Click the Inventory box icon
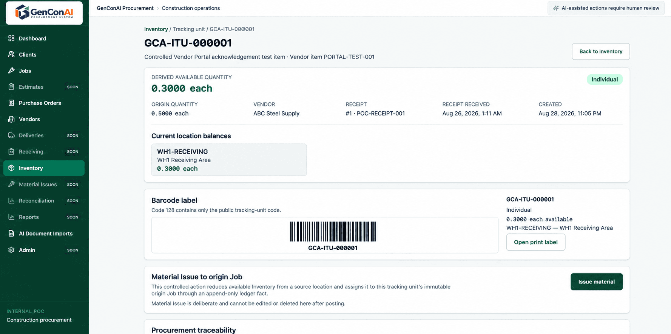The image size is (671, 334). click(11, 168)
